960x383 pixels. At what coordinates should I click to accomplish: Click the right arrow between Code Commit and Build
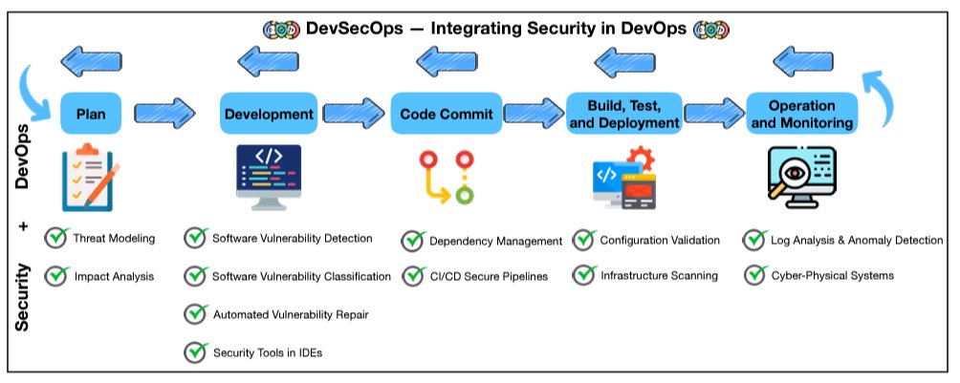click(x=534, y=114)
